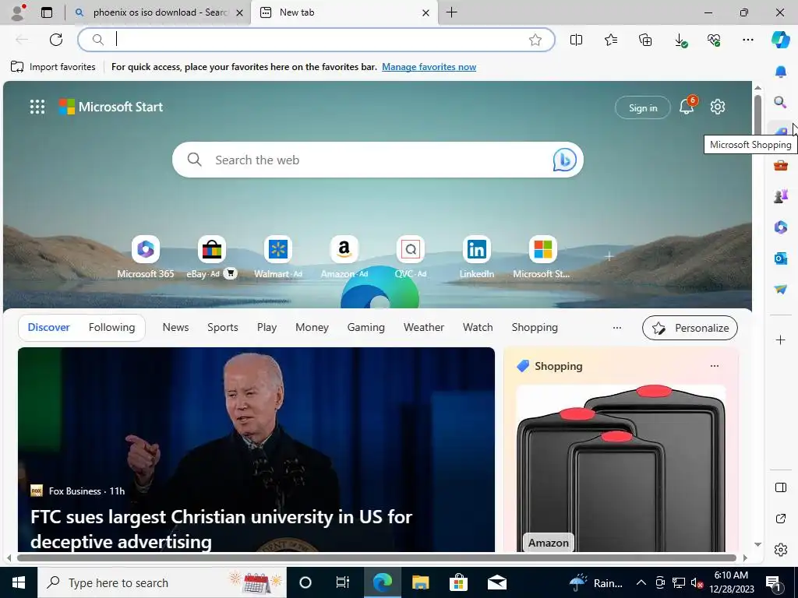Image resolution: width=798 pixels, height=598 pixels.
Task: Open Microsoft Start app launcher grid
Action: (37, 107)
